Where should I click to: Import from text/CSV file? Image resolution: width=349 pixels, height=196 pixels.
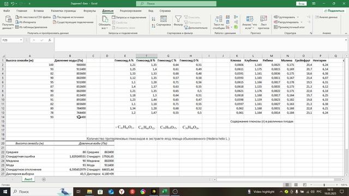click(33, 17)
